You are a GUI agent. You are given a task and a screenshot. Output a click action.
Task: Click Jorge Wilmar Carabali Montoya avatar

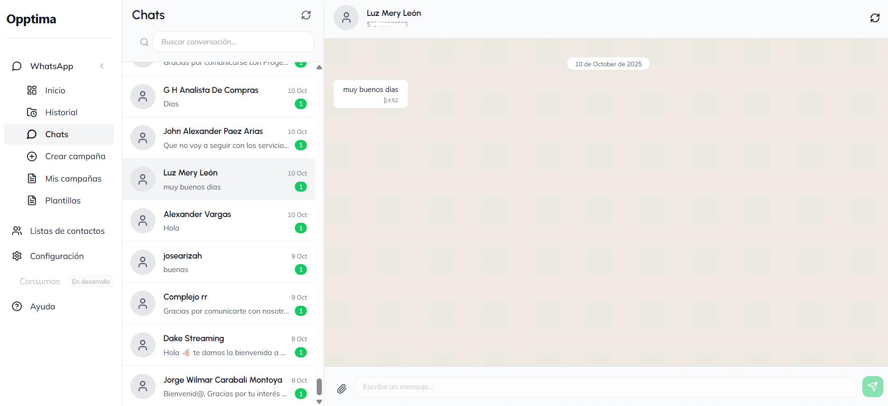(143, 386)
